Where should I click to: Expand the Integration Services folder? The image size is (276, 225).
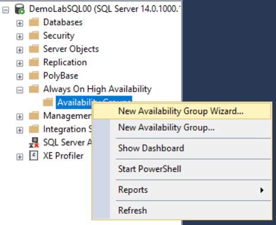[x=20, y=130]
